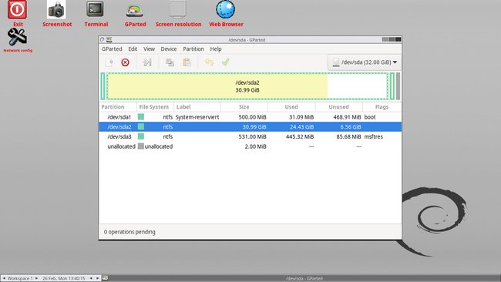Click the previous workspace arrow in taskbar
501x282 pixels.
point(4,278)
